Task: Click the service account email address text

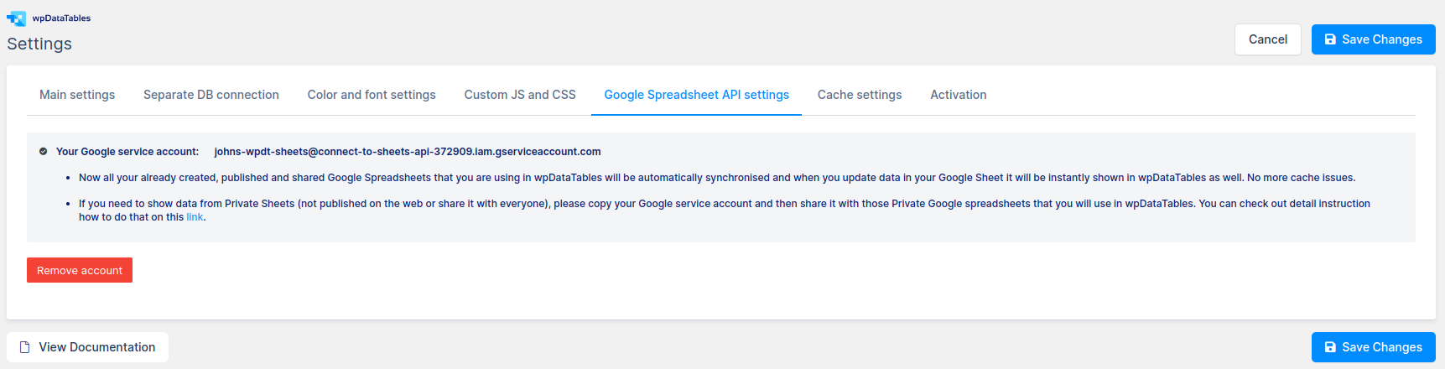Action: click(x=408, y=152)
